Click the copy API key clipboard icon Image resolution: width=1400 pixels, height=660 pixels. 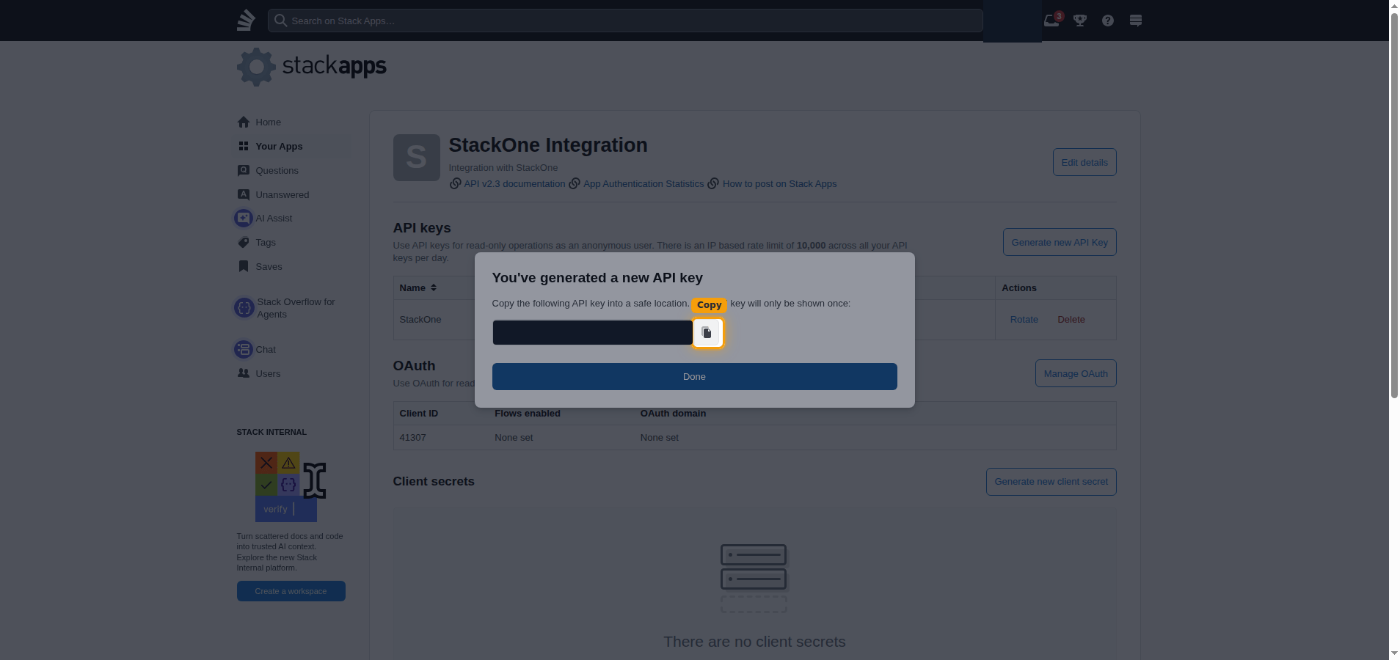coord(707,333)
